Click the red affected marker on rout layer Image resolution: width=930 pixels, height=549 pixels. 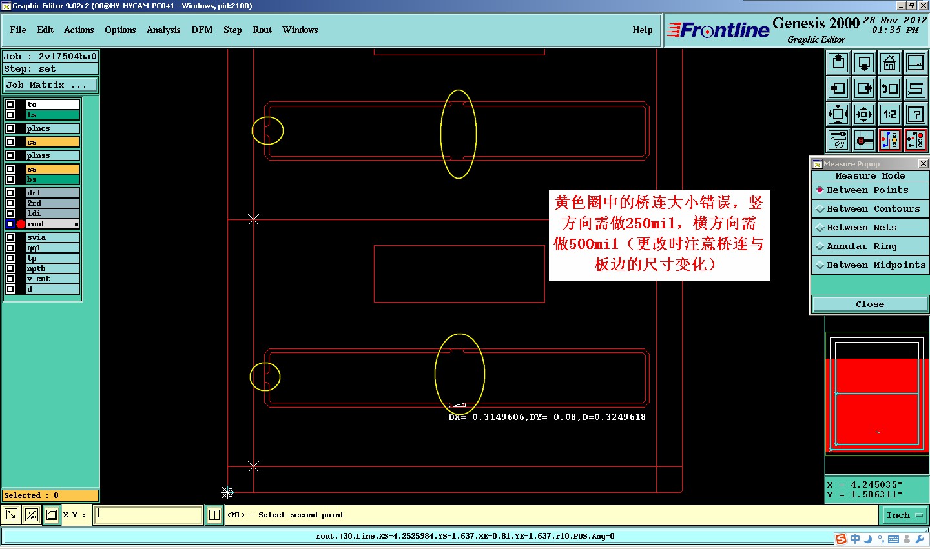pyautogui.click(x=21, y=224)
